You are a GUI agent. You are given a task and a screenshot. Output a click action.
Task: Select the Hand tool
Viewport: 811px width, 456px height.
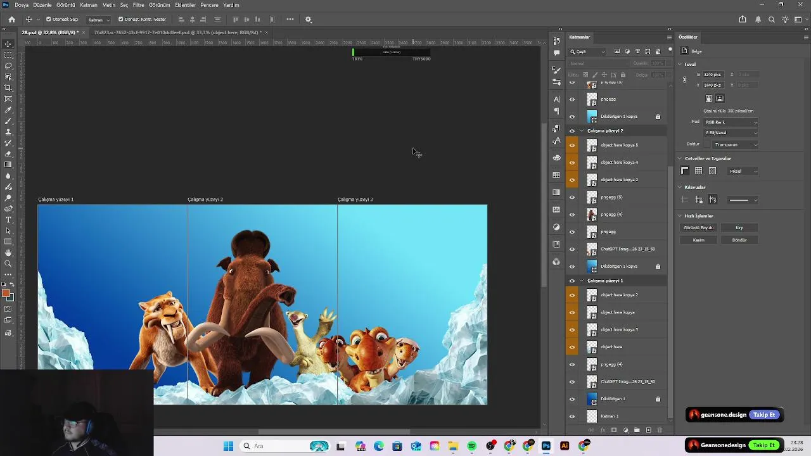tap(8, 253)
